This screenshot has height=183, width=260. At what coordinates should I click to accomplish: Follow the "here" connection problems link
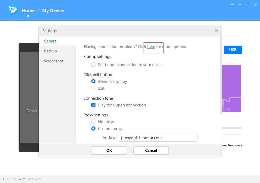[151, 47]
